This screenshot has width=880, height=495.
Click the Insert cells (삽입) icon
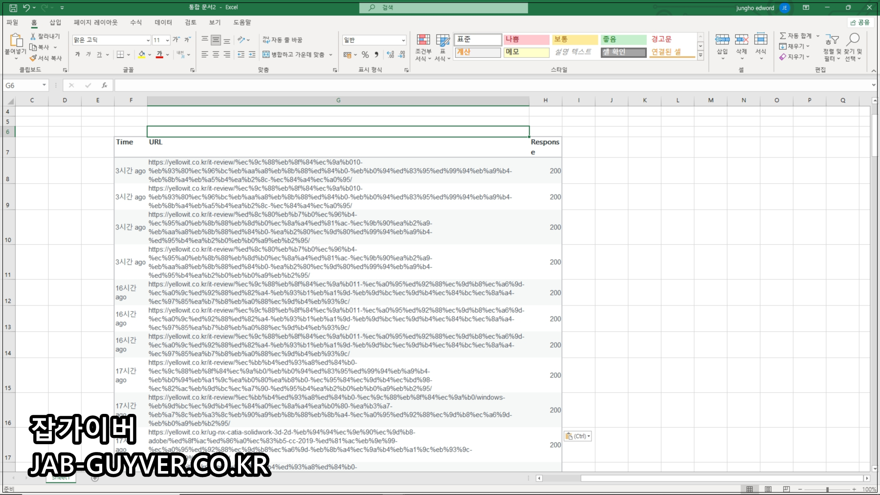coord(722,40)
